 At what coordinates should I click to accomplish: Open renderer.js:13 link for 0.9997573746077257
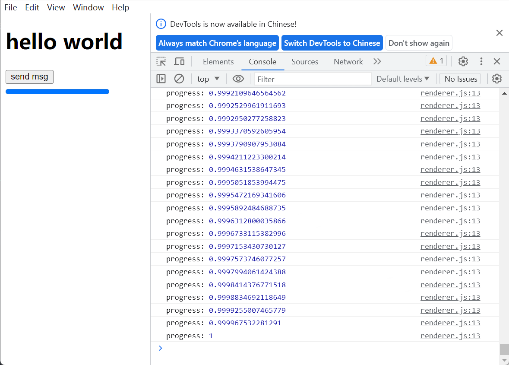click(450, 259)
